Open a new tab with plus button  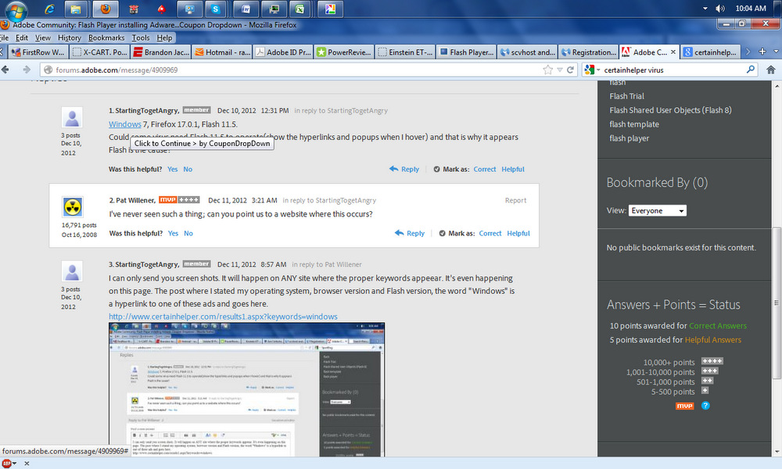(x=762, y=52)
